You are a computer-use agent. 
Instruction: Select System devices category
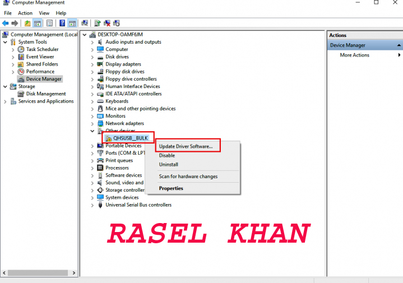(122, 197)
